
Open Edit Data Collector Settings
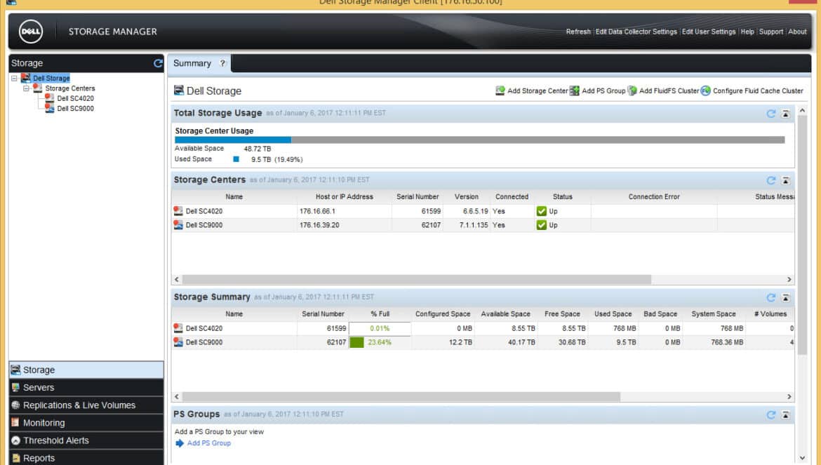pyautogui.click(x=636, y=32)
